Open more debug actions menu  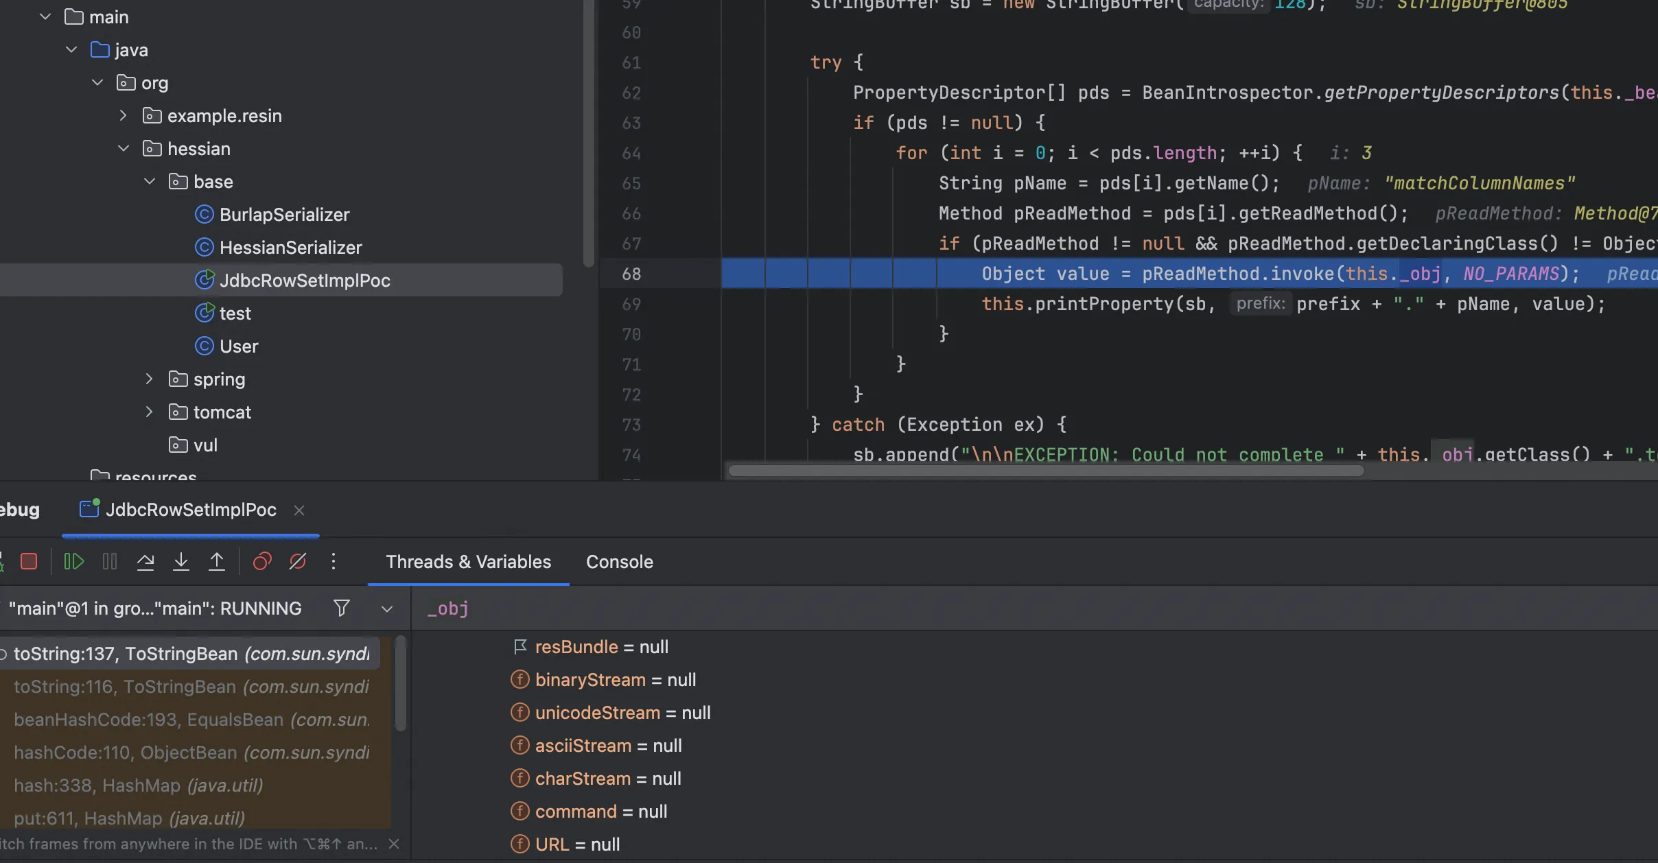tap(334, 562)
